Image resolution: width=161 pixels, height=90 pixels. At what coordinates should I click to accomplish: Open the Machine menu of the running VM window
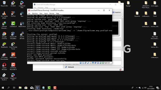(35, 13)
